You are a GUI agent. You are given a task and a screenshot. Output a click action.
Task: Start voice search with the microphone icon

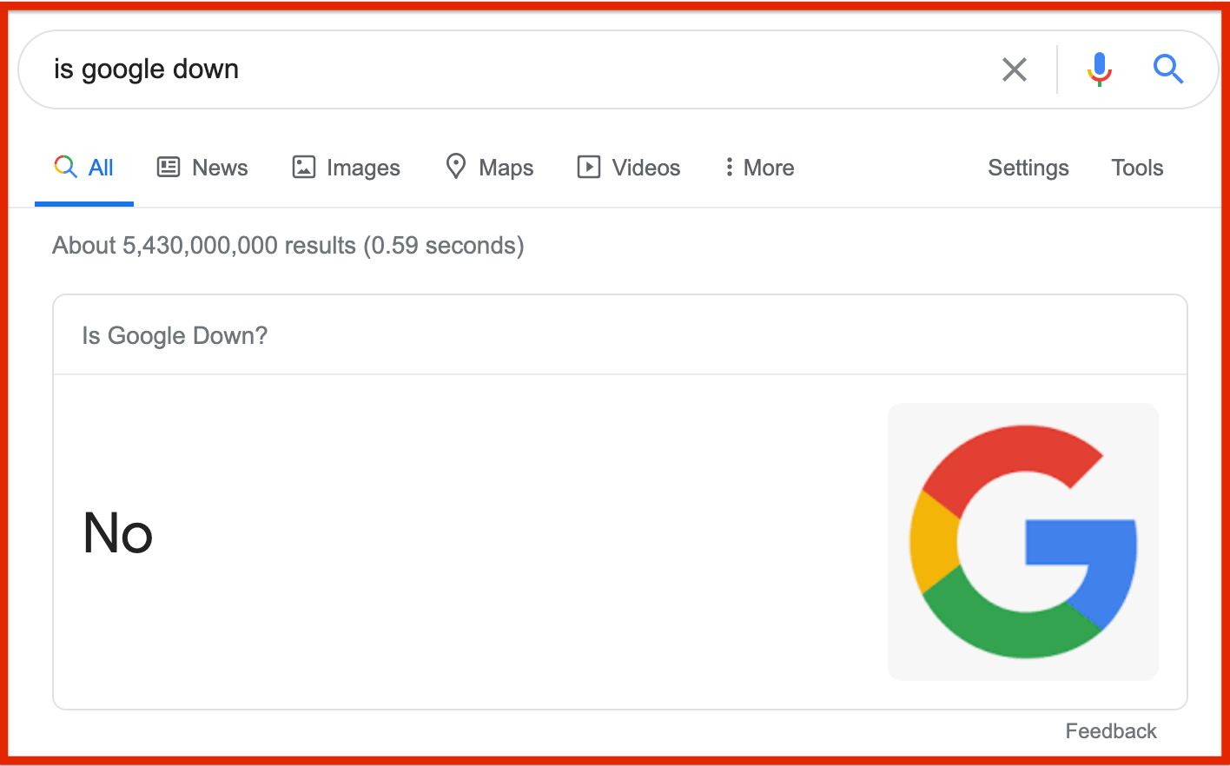(1099, 69)
